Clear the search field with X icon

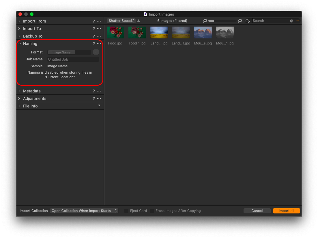[292, 21]
